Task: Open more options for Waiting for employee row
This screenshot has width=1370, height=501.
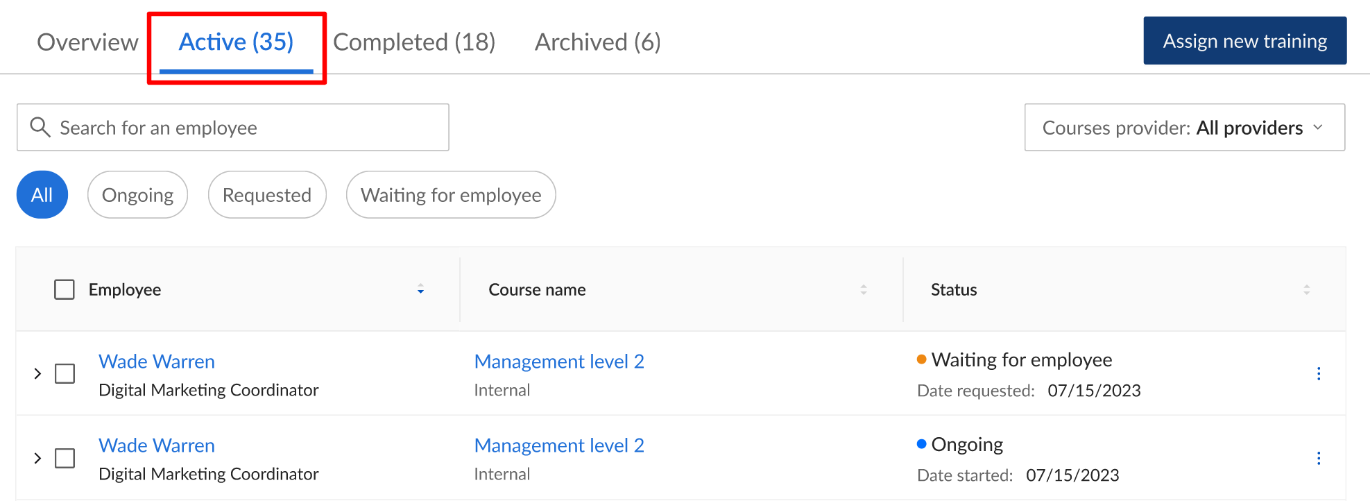Action: 1318,374
